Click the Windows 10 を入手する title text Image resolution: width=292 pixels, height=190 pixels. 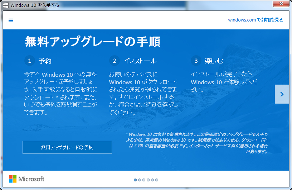[x=35, y=5]
